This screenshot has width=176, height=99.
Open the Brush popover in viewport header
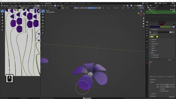[x=103, y=8]
